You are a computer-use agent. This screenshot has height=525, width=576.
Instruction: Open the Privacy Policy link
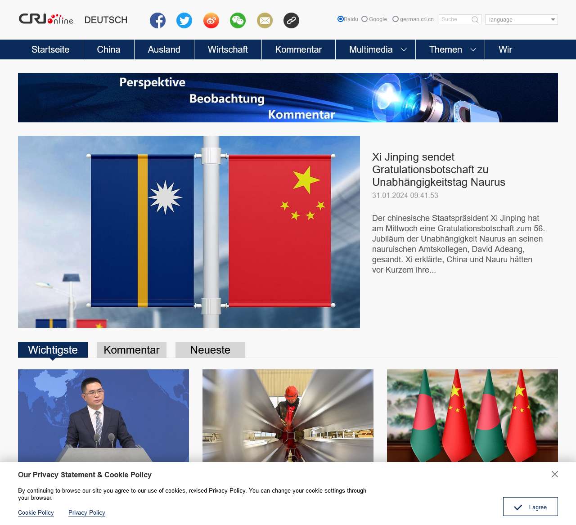(x=87, y=513)
